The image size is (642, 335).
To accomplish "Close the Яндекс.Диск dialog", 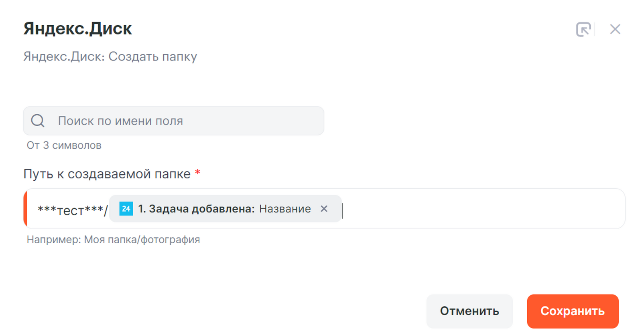I will (x=615, y=29).
